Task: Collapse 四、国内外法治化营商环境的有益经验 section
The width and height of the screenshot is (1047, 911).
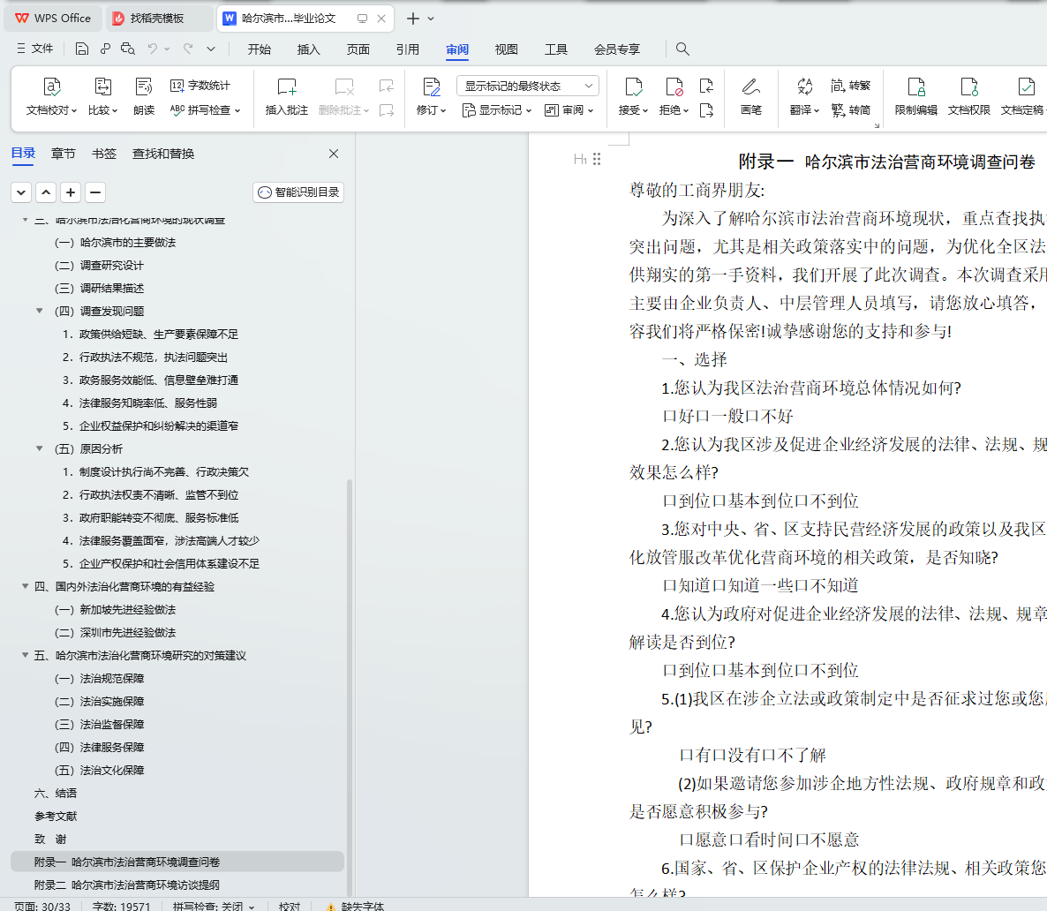Action: 26,586
